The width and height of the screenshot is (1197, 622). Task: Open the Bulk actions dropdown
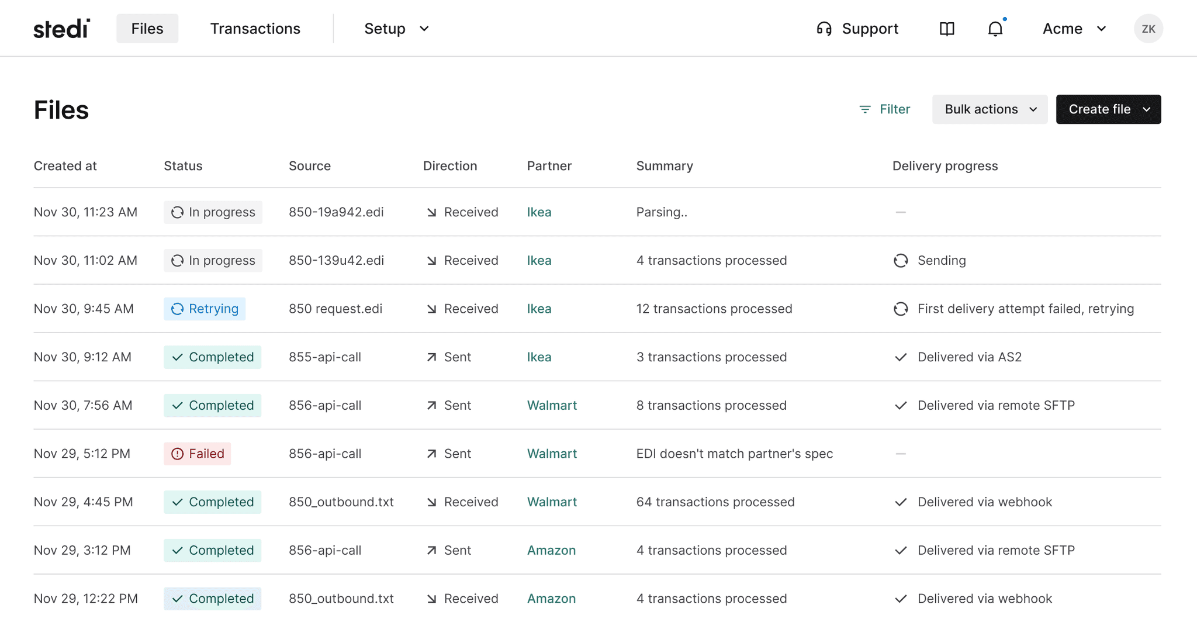[989, 109]
